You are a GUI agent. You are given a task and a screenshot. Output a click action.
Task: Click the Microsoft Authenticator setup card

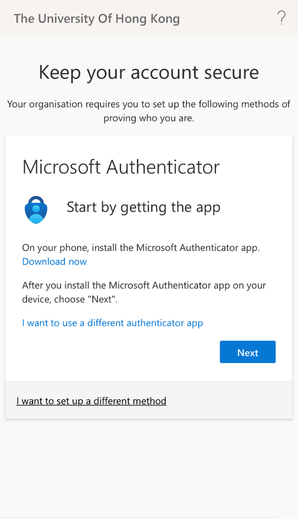[149, 258]
